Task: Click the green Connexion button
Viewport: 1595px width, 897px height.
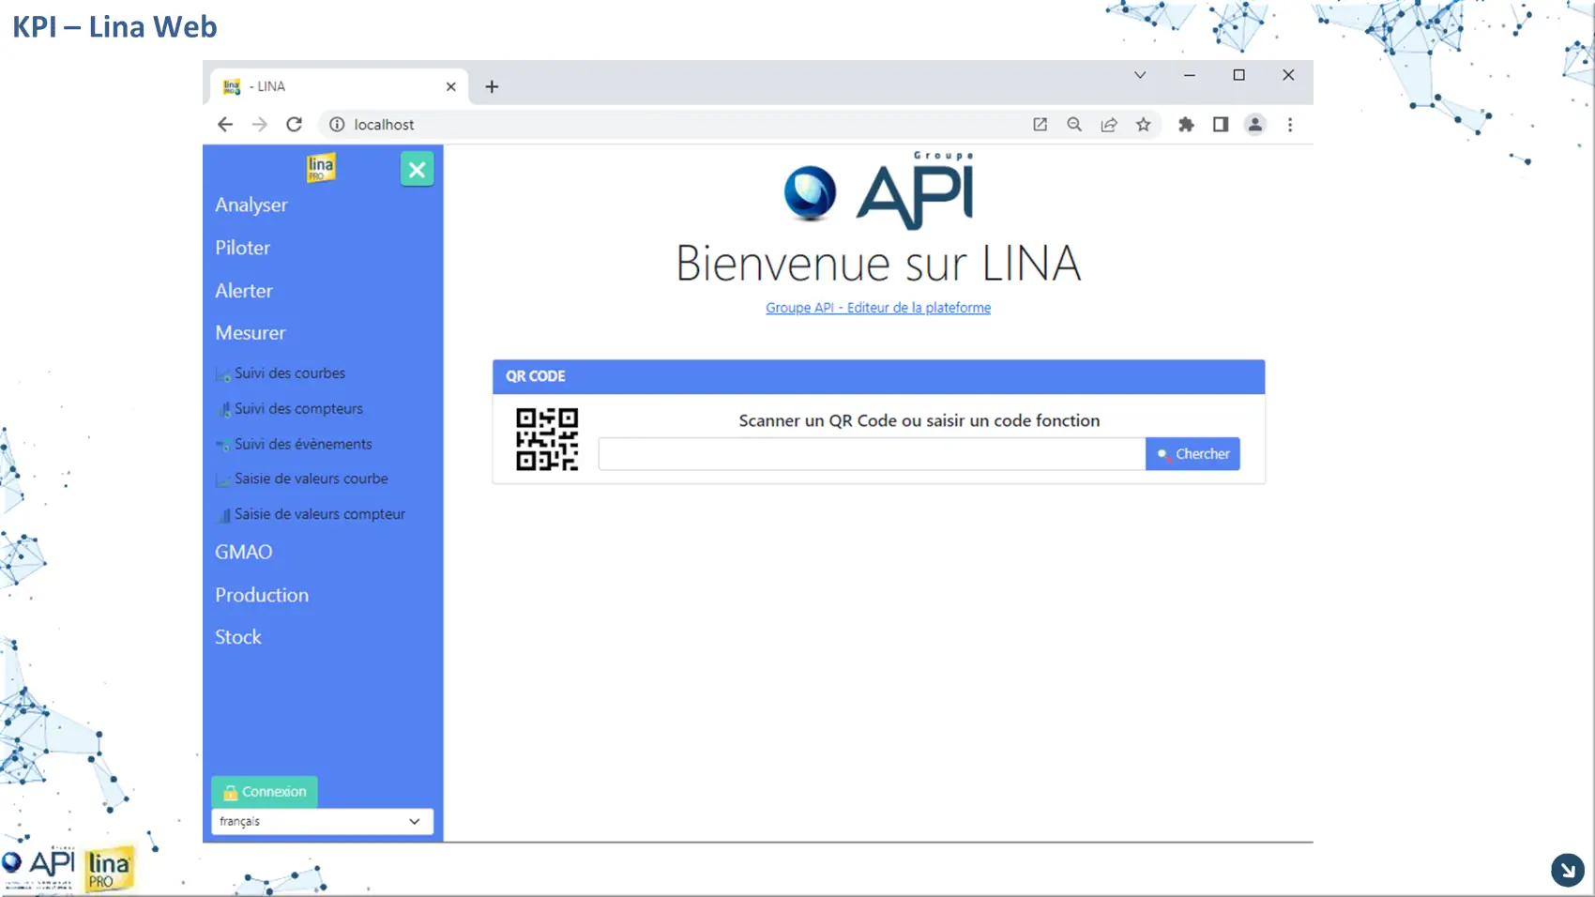Action: coord(265,791)
